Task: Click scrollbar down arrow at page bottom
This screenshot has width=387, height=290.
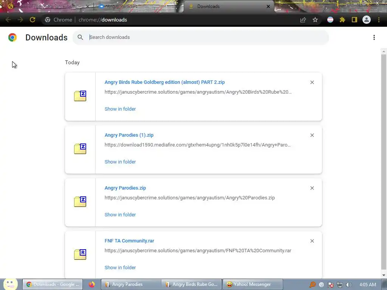Action: pyautogui.click(x=384, y=275)
